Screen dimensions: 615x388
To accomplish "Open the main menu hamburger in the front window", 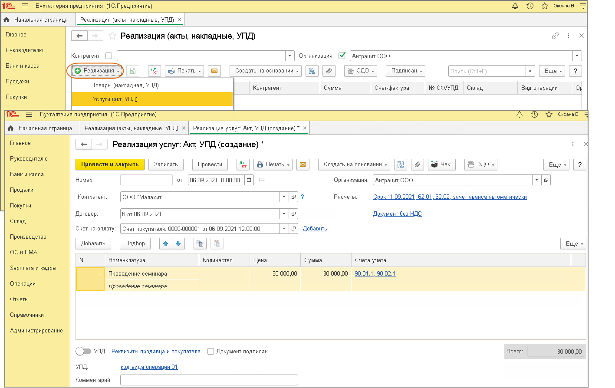I will tap(29, 115).
